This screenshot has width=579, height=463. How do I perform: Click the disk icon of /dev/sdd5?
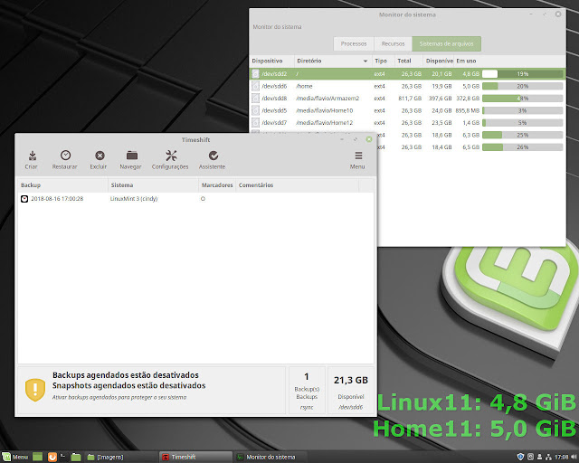pyautogui.click(x=255, y=110)
